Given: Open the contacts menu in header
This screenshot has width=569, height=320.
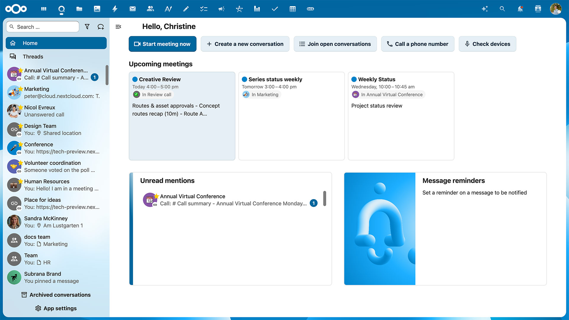Looking at the screenshot, I should click(538, 9).
